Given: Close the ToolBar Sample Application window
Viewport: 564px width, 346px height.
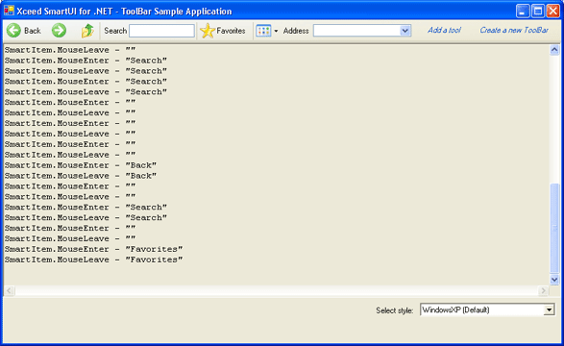Looking at the screenshot, I should [553, 11].
